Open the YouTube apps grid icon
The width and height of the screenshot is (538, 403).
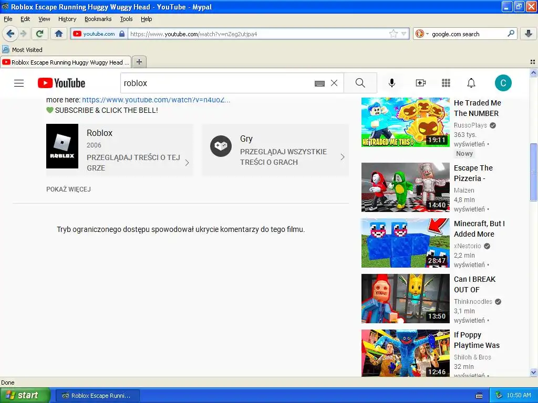(446, 83)
